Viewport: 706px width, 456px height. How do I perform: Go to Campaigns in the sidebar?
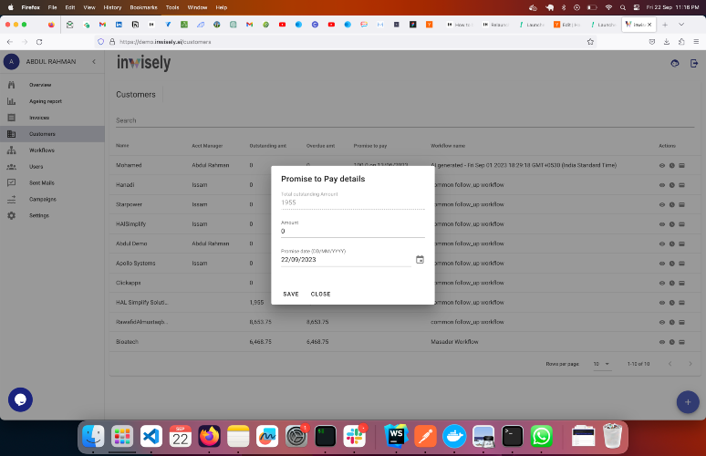52,200
